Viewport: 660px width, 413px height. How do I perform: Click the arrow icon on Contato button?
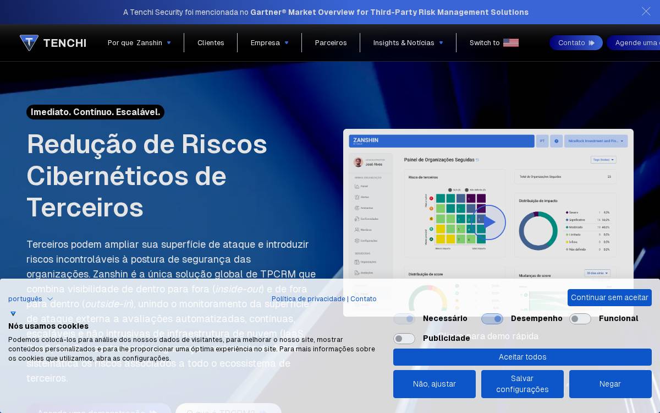click(x=592, y=43)
